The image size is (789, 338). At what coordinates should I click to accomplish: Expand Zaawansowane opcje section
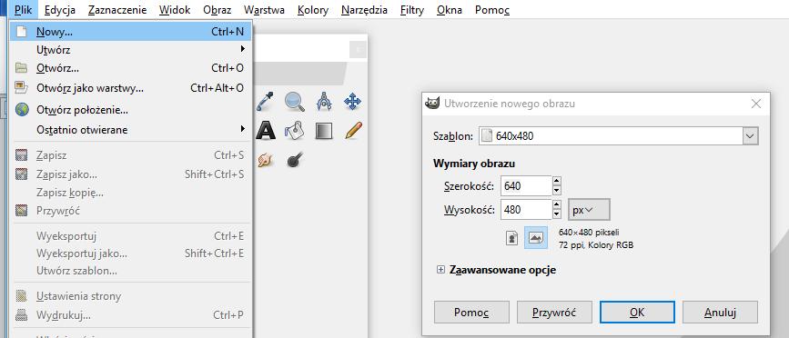point(440,270)
